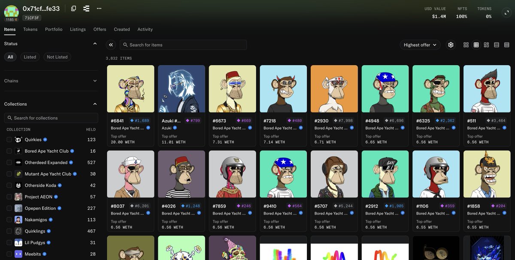Click the Nakamigos collection logo

(18, 220)
